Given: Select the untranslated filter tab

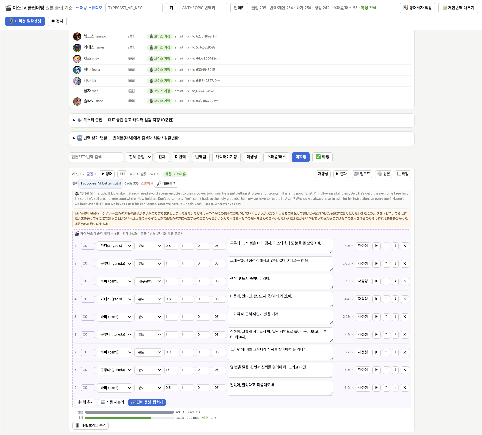Looking at the screenshot, I should (180, 157).
